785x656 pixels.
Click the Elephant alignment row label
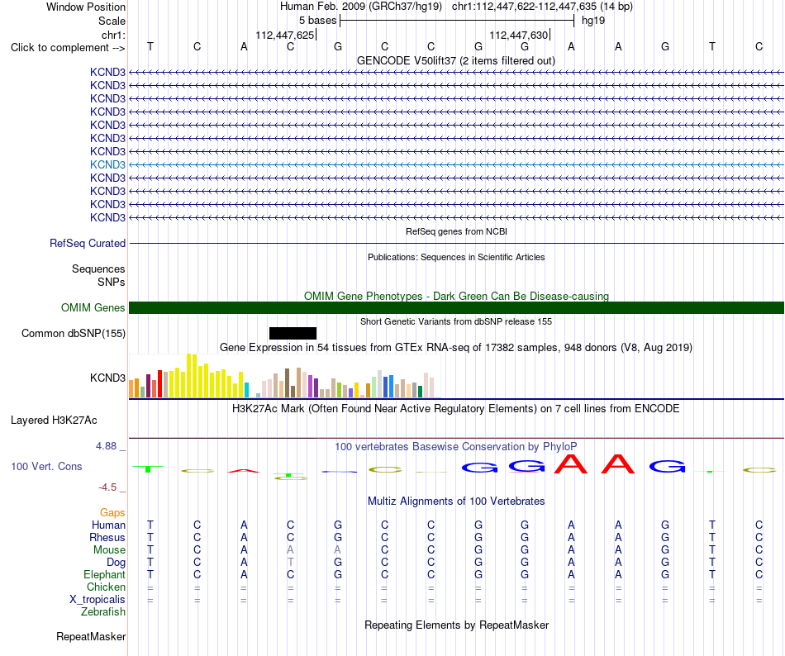coord(105,574)
